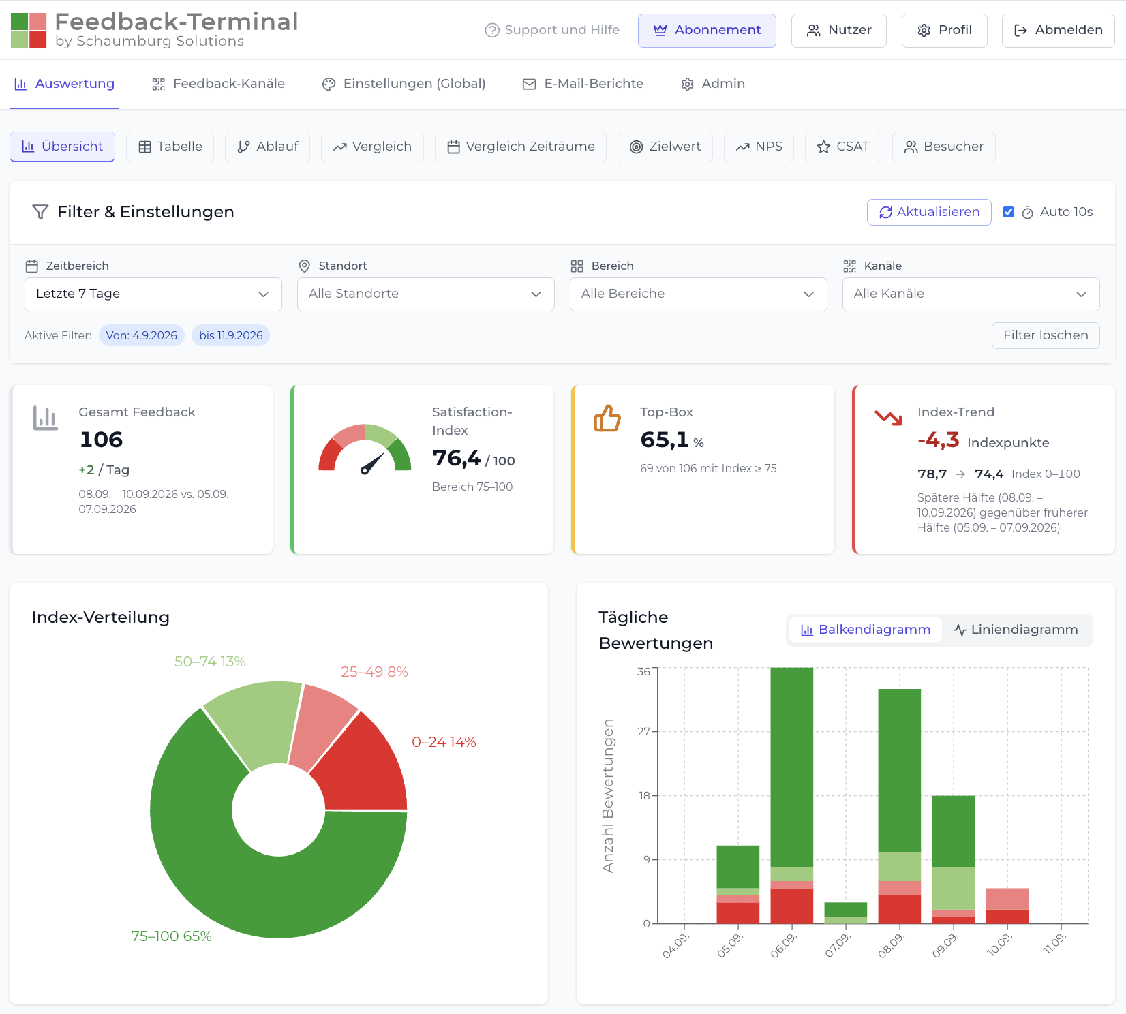
Task: Click the Aktualisieren button
Action: click(929, 212)
